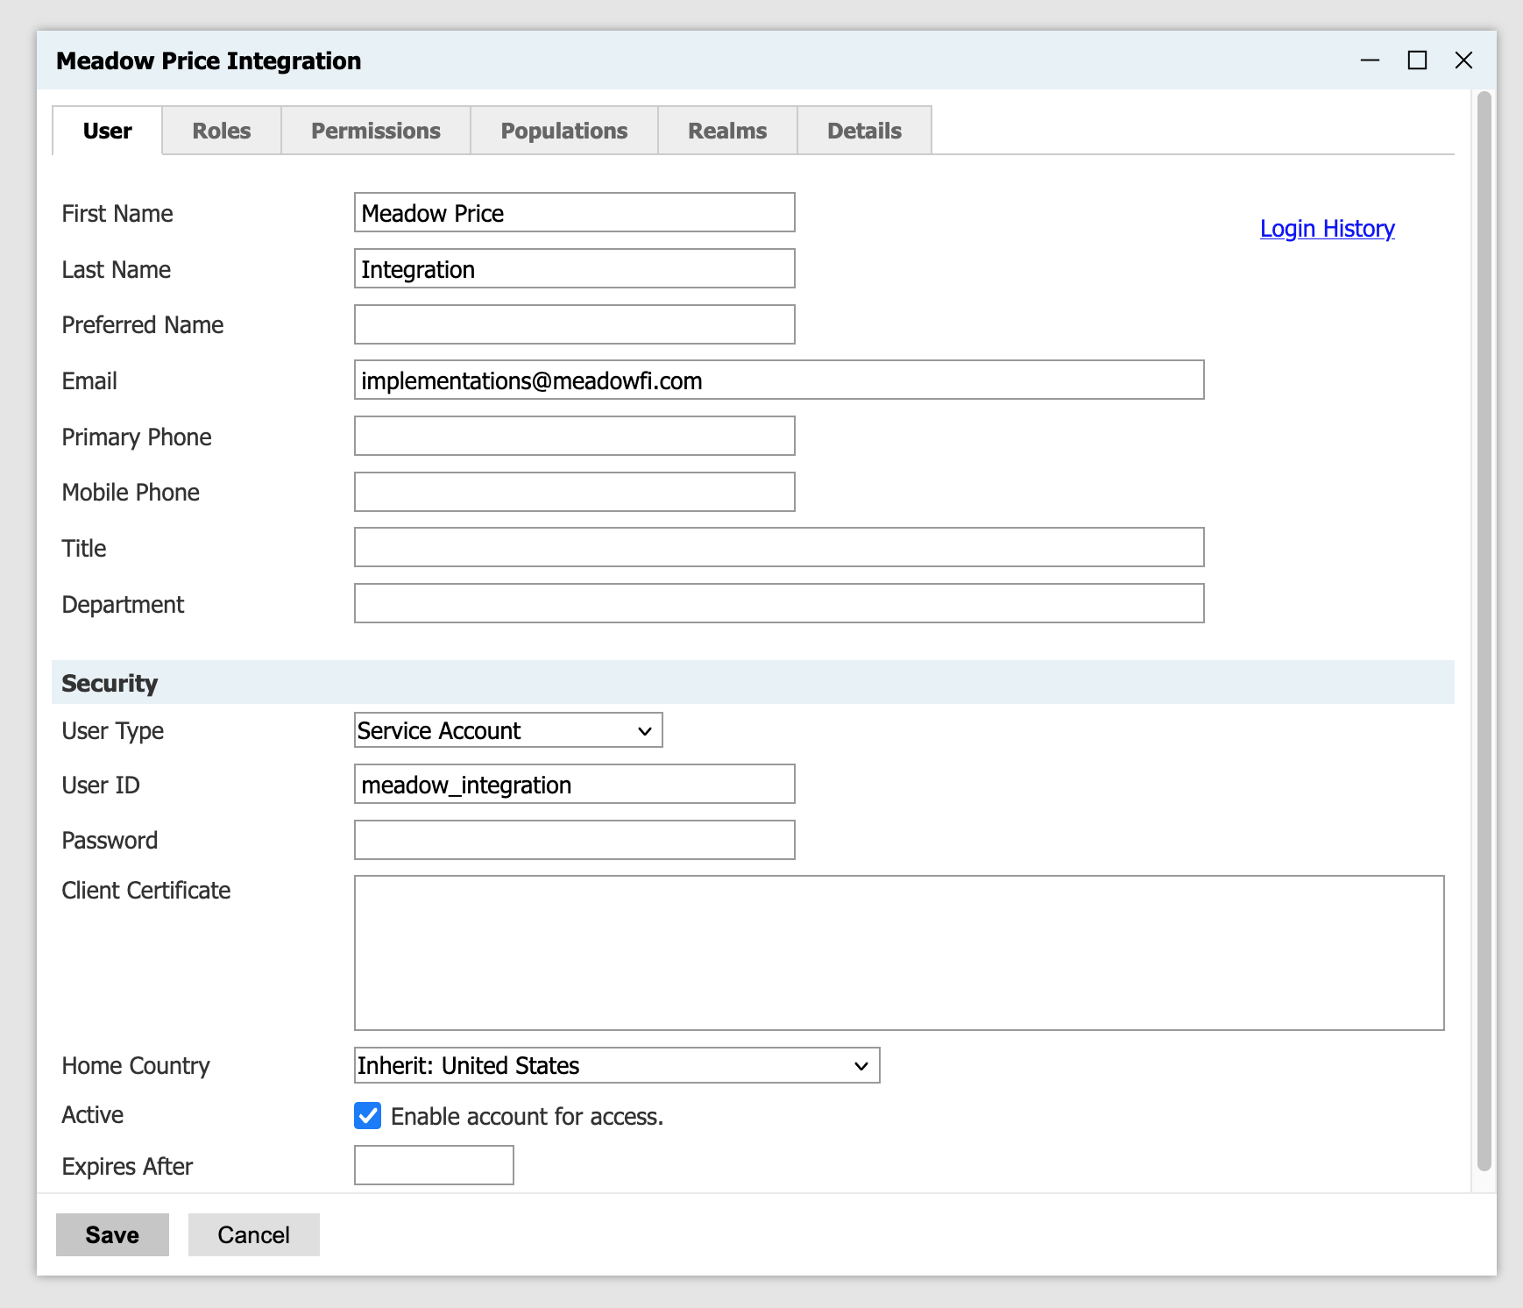
Task: Go to the Realms tab
Action: point(727,131)
